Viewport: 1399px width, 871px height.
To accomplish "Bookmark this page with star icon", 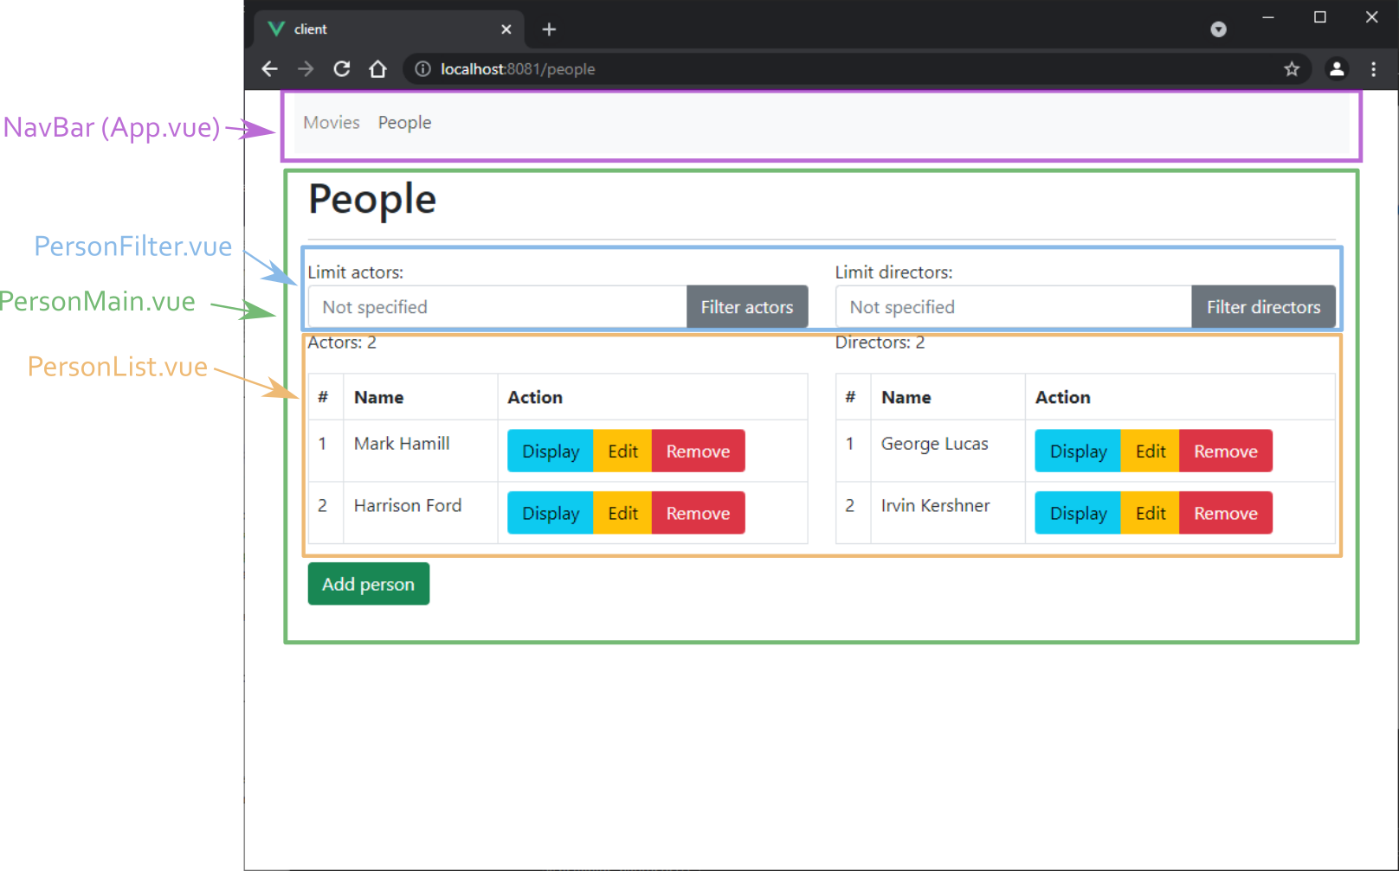I will point(1292,69).
